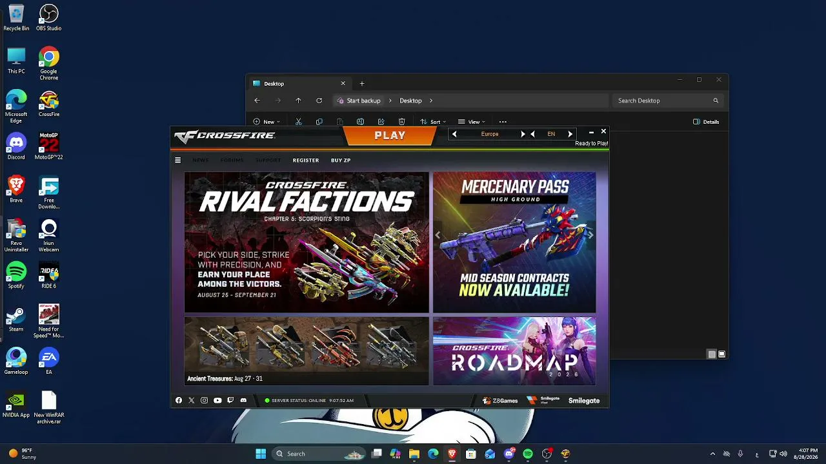Viewport: 826px width, 464px height.
Task: Switch File Explorer to details list view
Action: [712, 354]
